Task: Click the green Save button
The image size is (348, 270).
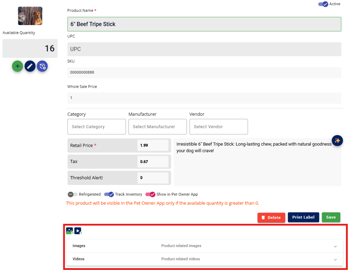Action: pos(331,217)
